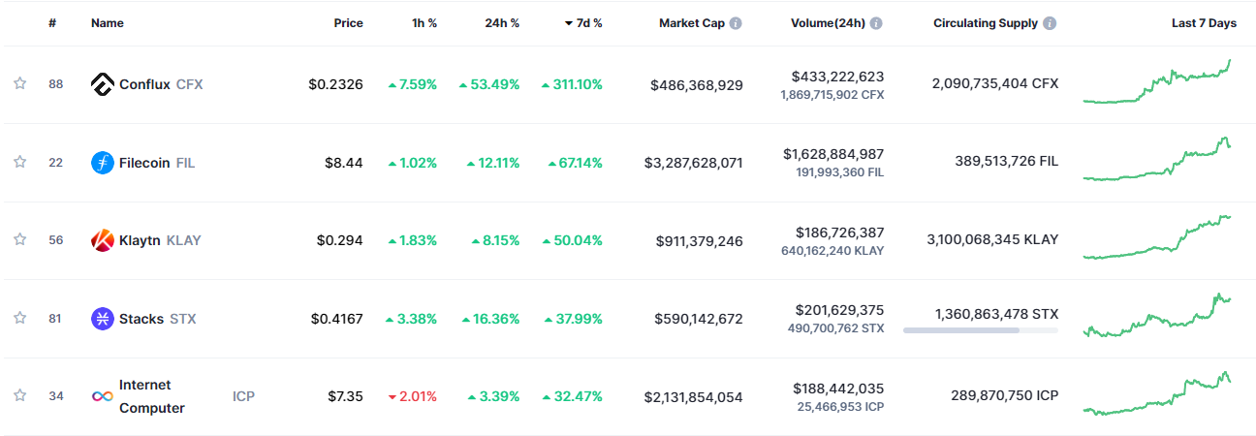Image resolution: width=1256 pixels, height=436 pixels.
Task: Click the ICP ticker symbol
Action: tap(243, 396)
